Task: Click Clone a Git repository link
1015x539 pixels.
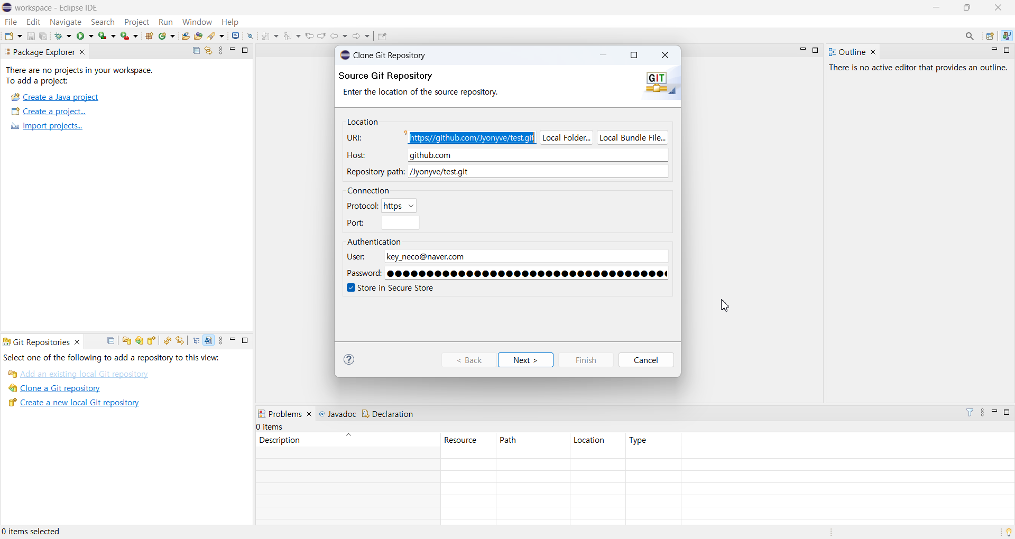Action: tap(60, 388)
